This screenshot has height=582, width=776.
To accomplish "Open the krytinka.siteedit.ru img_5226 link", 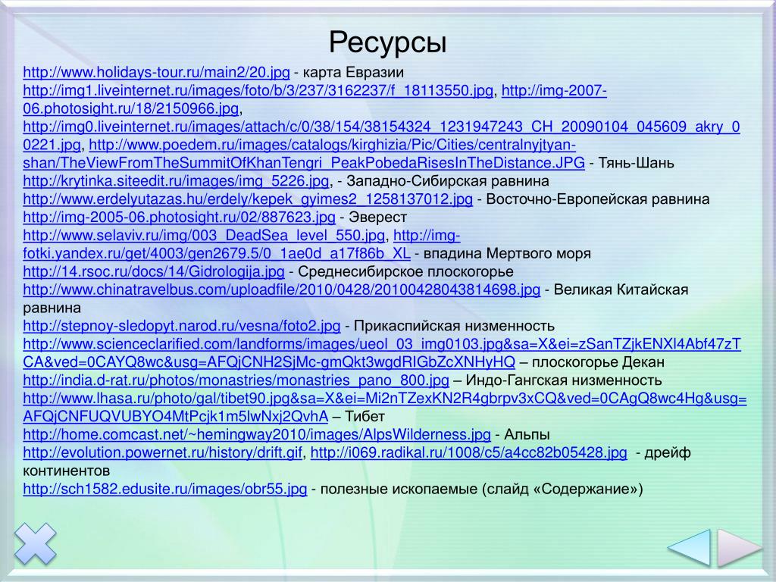I will [176, 181].
